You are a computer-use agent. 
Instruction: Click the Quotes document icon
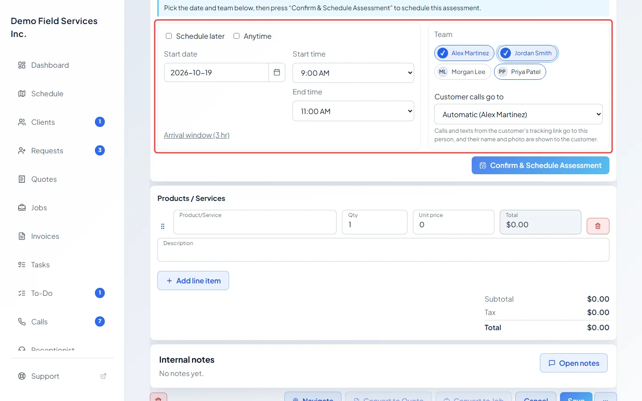[x=22, y=179]
